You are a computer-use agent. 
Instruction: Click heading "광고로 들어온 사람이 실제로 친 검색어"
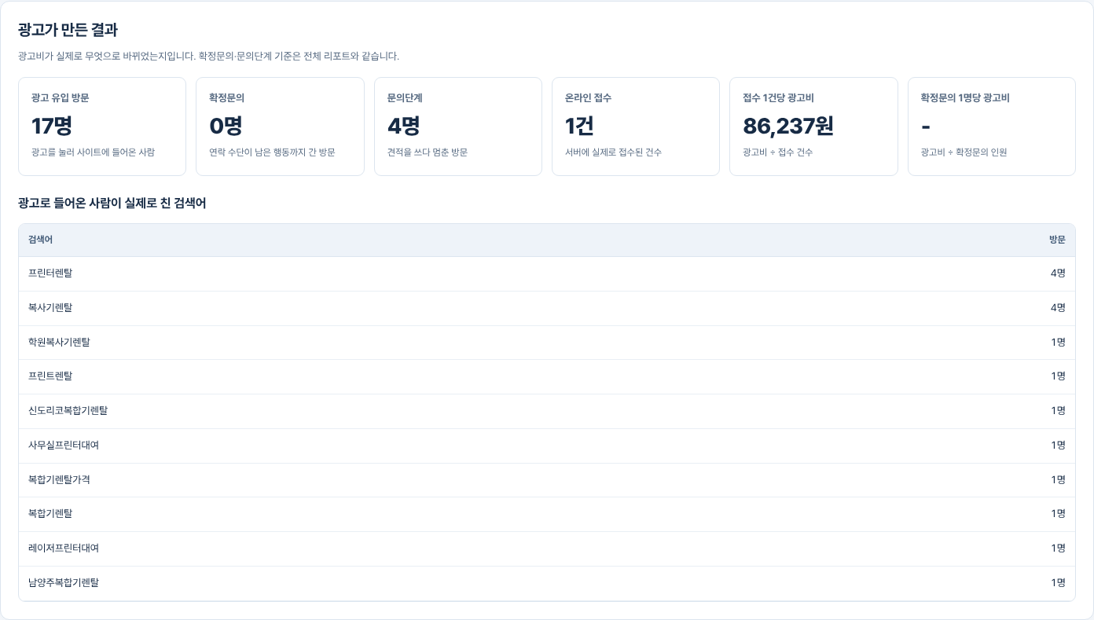[112, 204]
